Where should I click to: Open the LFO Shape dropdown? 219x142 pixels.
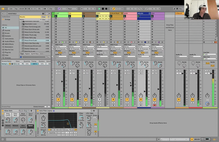coord(95,117)
